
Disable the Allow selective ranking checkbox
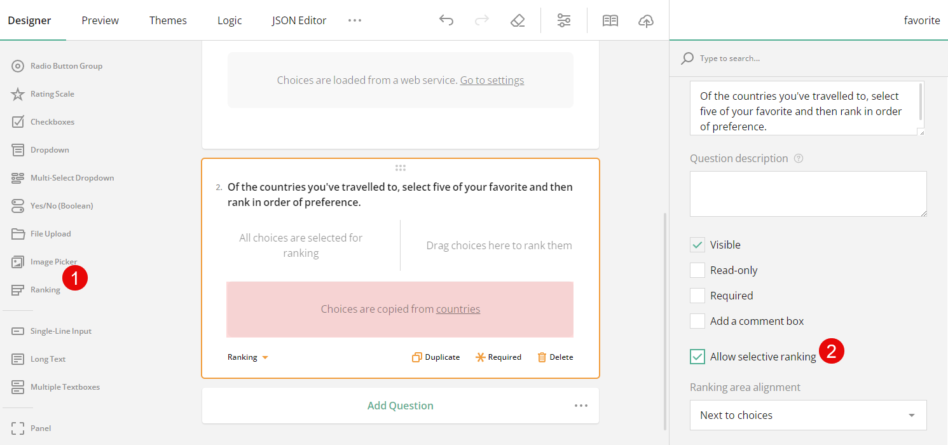pos(697,356)
